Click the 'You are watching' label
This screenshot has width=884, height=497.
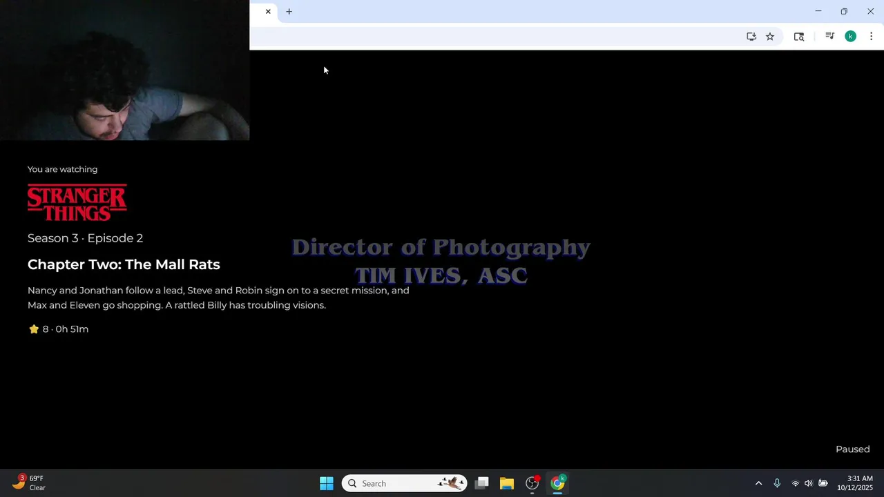coord(62,169)
